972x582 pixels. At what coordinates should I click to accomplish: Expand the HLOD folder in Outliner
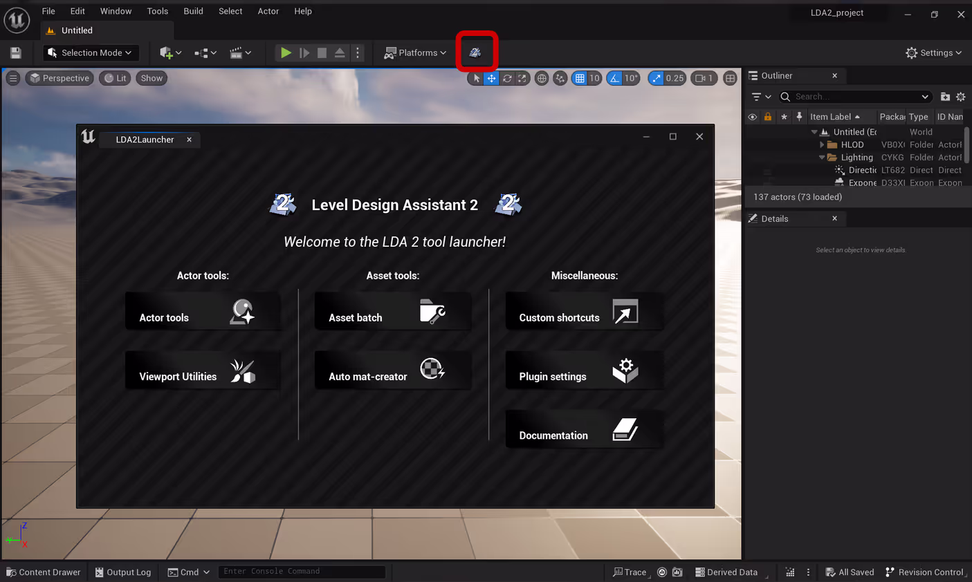(x=822, y=145)
